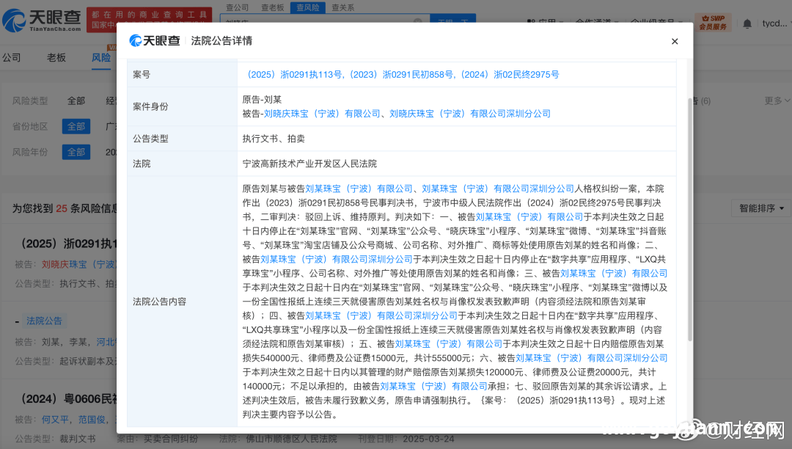Open the 公司 results tab

pyautogui.click(x=11, y=57)
